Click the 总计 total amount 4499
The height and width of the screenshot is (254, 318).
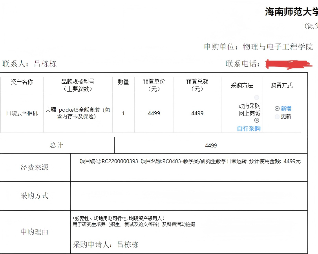(x=211, y=145)
